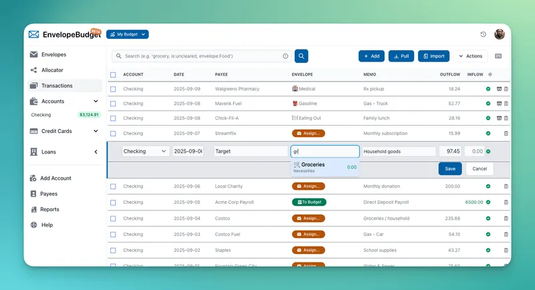Click the archive icon for Walgreens Pharmacy

[x=499, y=89]
